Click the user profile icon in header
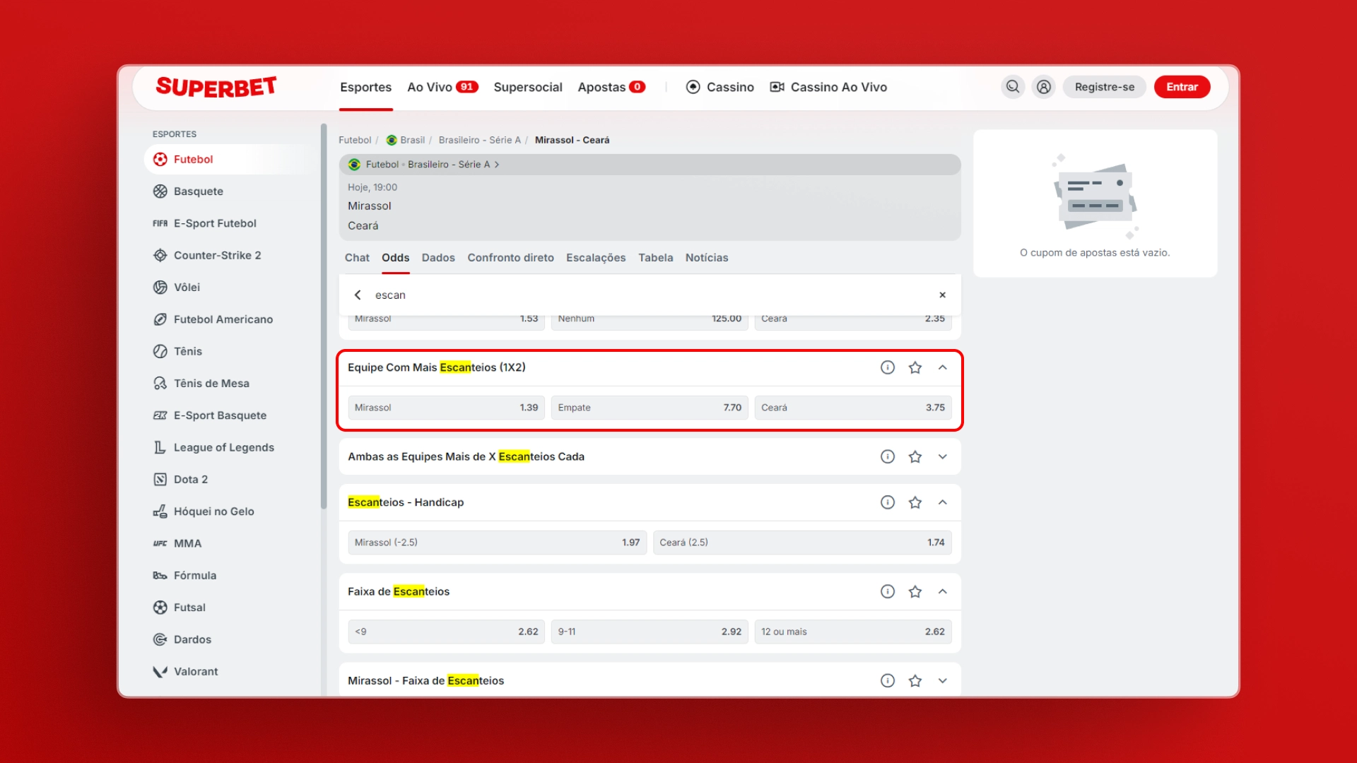Image resolution: width=1357 pixels, height=763 pixels. [1043, 87]
